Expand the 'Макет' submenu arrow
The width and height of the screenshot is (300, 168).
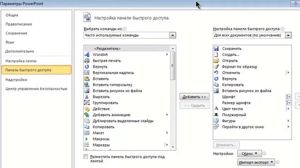tap(167, 133)
